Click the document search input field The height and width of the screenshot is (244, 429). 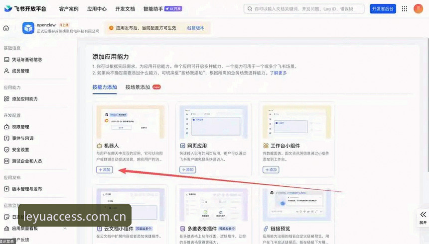pos(304,9)
